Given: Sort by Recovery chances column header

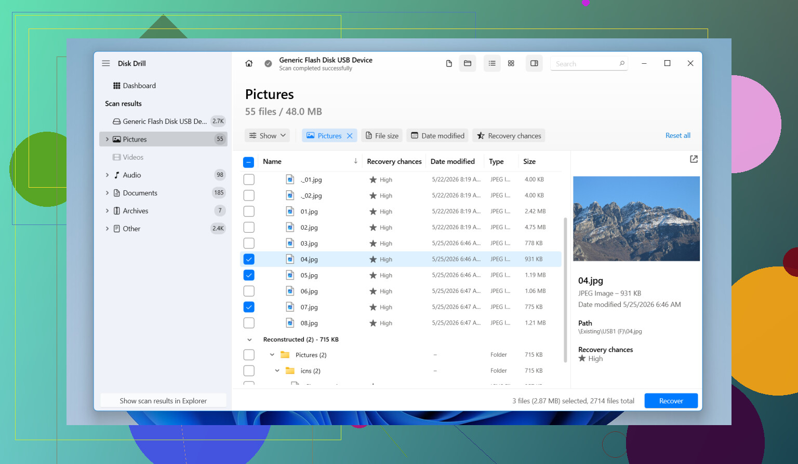Looking at the screenshot, I should click(x=394, y=161).
